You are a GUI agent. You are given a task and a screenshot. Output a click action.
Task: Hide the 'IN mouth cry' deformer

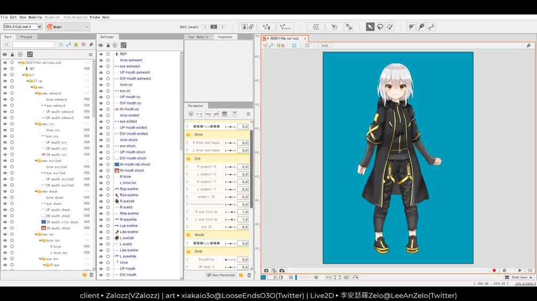coord(100,109)
